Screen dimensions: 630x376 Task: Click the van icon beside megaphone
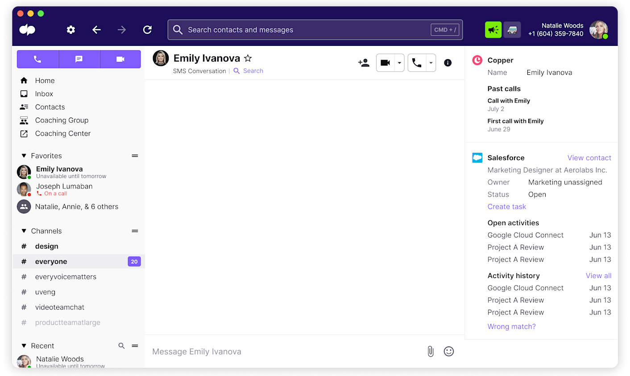[x=512, y=30]
